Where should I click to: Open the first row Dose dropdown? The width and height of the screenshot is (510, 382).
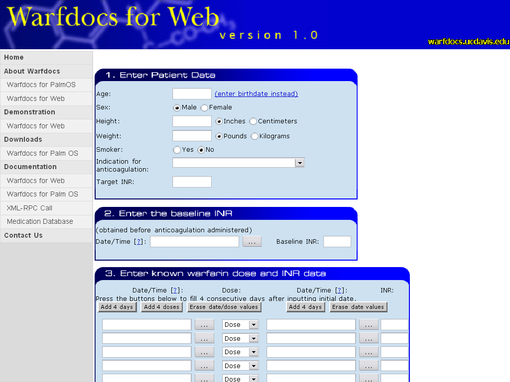[241, 324]
